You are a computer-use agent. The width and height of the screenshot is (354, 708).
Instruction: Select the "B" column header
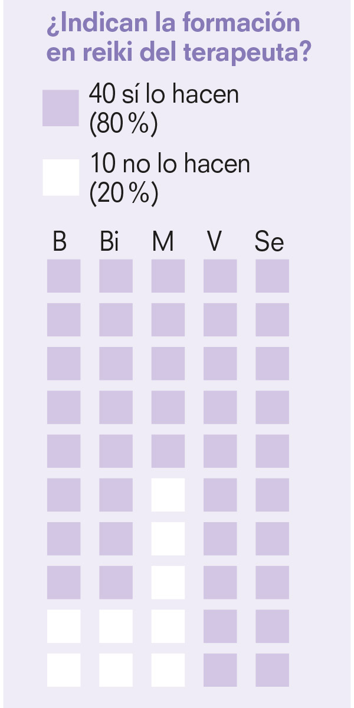coord(59,242)
